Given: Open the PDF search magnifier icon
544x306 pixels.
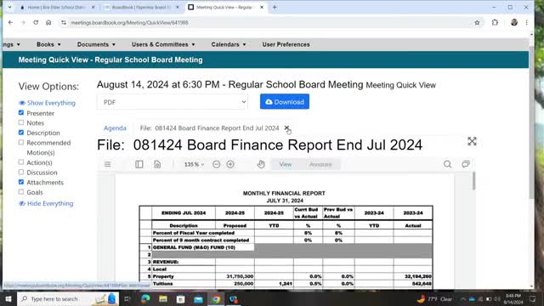Looking at the screenshot, I should tap(448, 164).
